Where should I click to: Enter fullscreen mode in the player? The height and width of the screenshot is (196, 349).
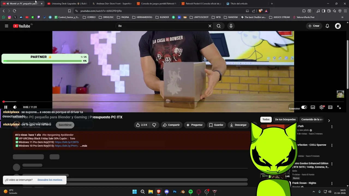[x=339, y=107]
